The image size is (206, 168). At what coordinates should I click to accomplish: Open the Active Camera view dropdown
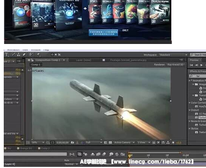(124, 142)
